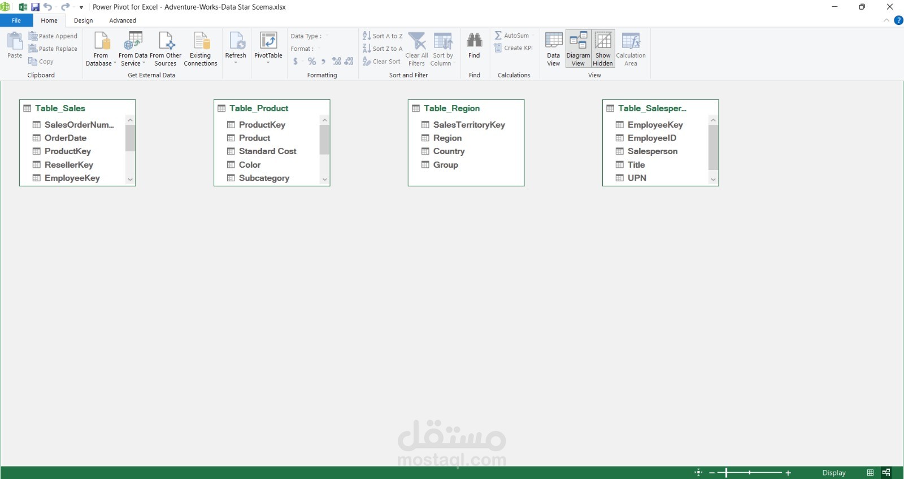This screenshot has height=479, width=904.
Task: Click Create KPI
Action: coord(513,48)
